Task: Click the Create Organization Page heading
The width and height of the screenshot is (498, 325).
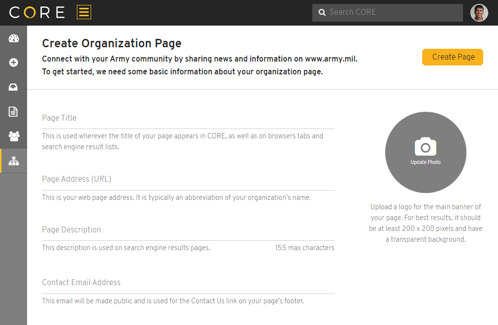Action: (x=112, y=43)
